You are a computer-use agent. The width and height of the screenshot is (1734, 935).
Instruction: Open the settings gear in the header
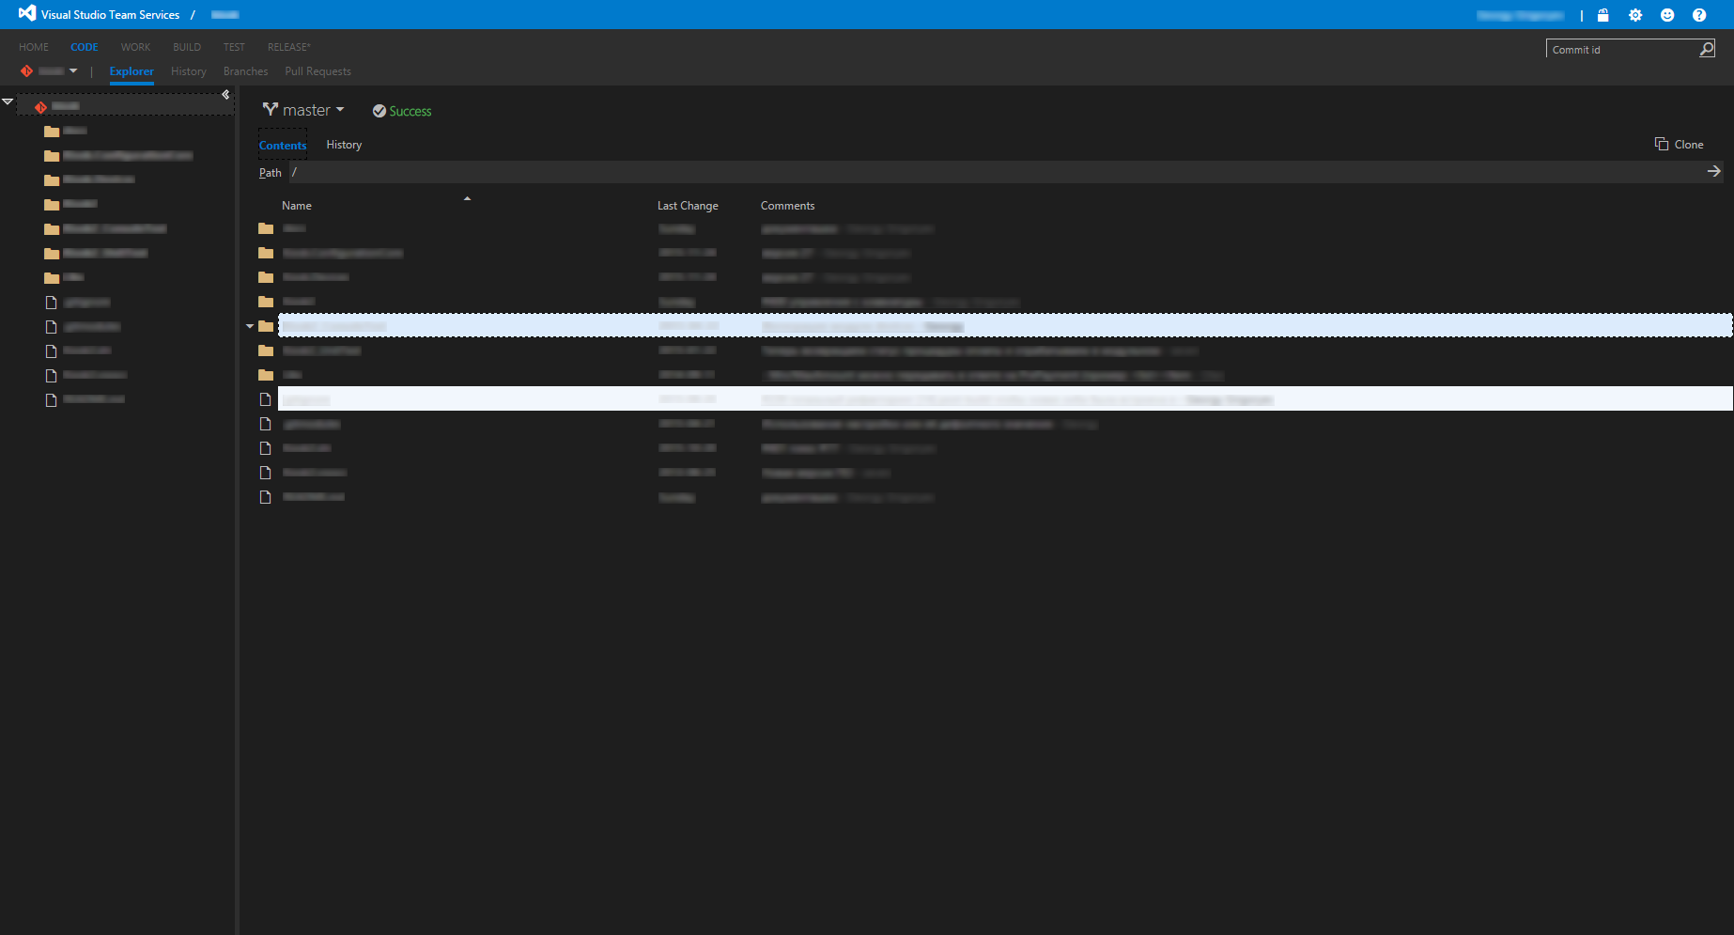(1635, 15)
